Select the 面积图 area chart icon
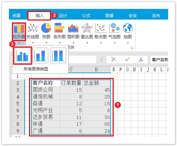The width and height of the screenshot is (177, 146). 73,28
